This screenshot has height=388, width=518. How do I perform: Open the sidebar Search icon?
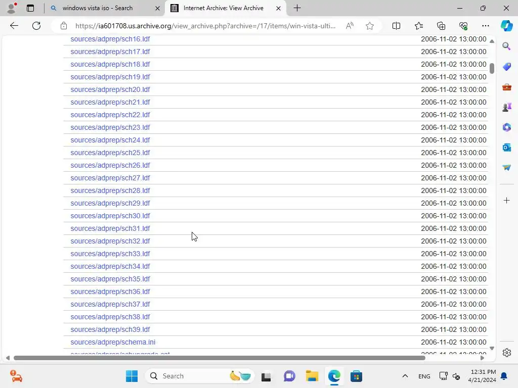click(506, 46)
